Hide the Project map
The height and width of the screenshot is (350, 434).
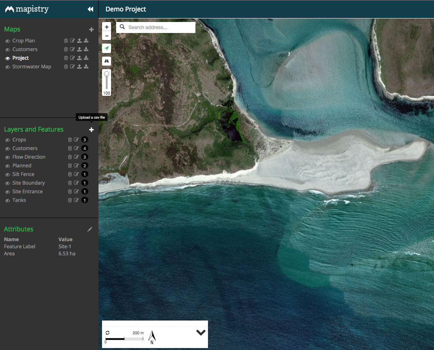(7, 58)
